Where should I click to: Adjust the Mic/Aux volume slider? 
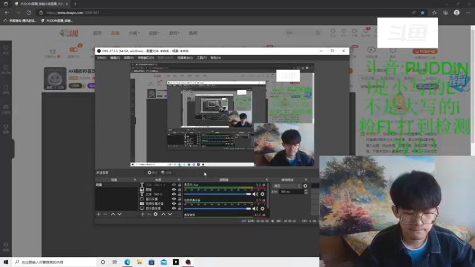[x=217, y=194]
